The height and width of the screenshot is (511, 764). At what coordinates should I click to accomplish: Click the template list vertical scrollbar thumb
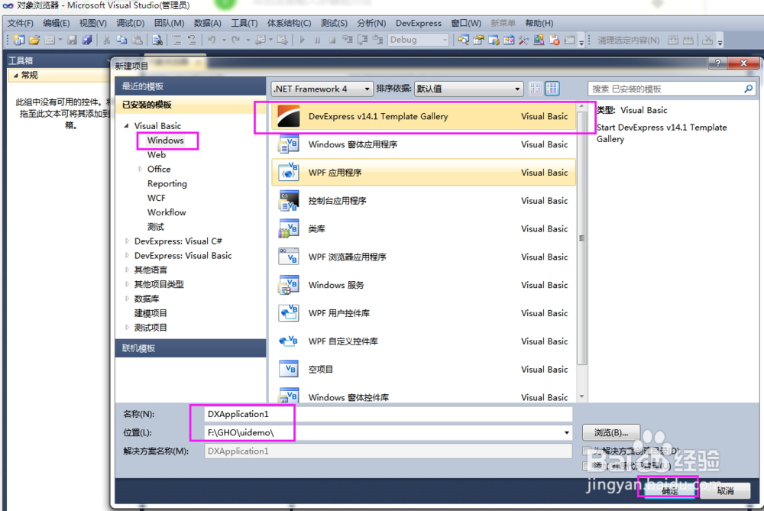581,238
